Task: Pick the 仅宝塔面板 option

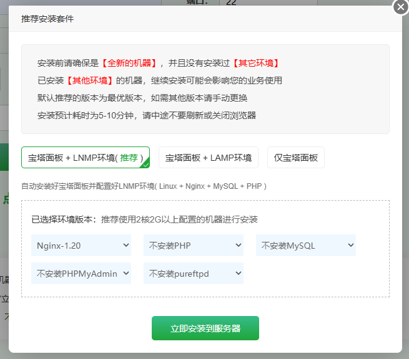Action: coord(295,158)
